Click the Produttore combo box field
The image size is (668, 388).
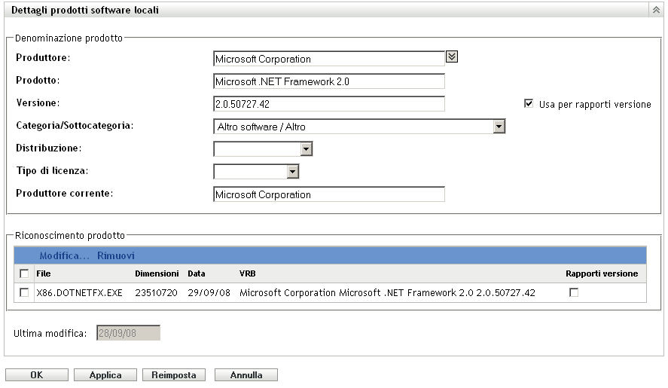click(329, 59)
